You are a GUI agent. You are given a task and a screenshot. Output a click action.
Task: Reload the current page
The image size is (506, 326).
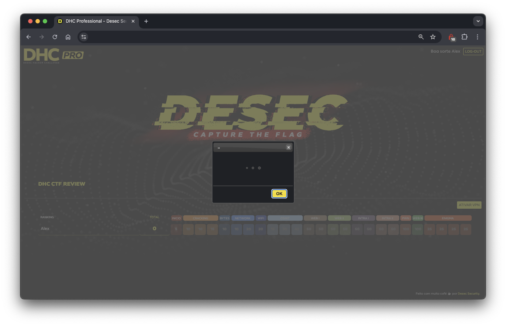pyautogui.click(x=55, y=37)
